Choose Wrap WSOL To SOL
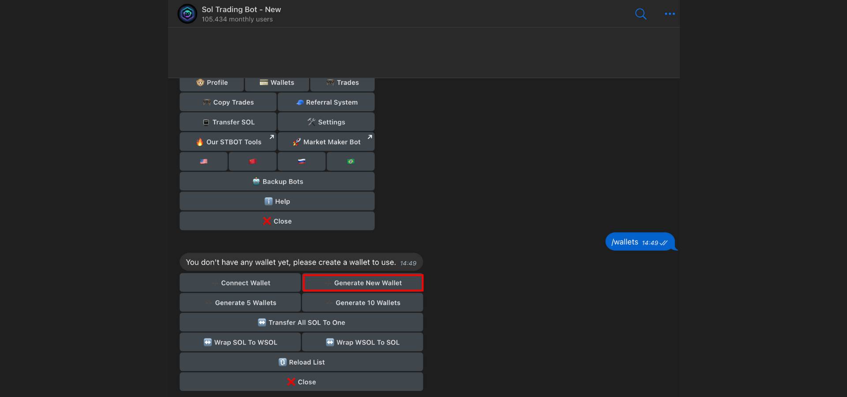The image size is (847, 397). 363,342
